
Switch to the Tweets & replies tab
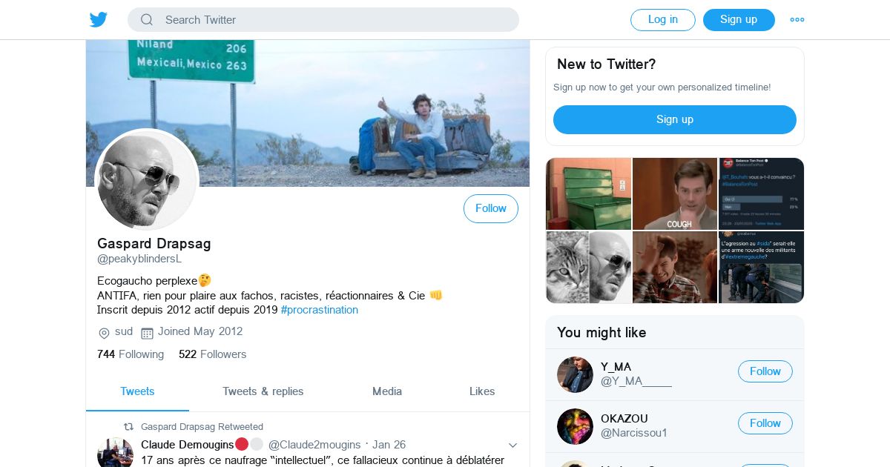pos(263,391)
